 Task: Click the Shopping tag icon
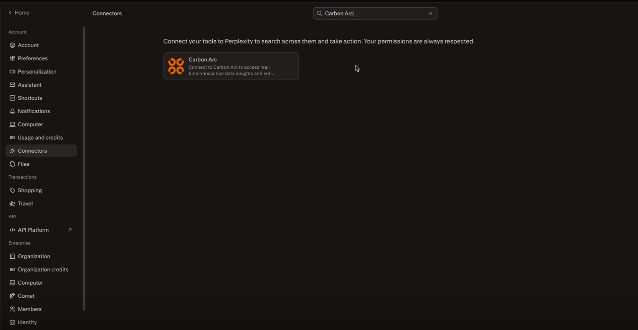point(12,190)
